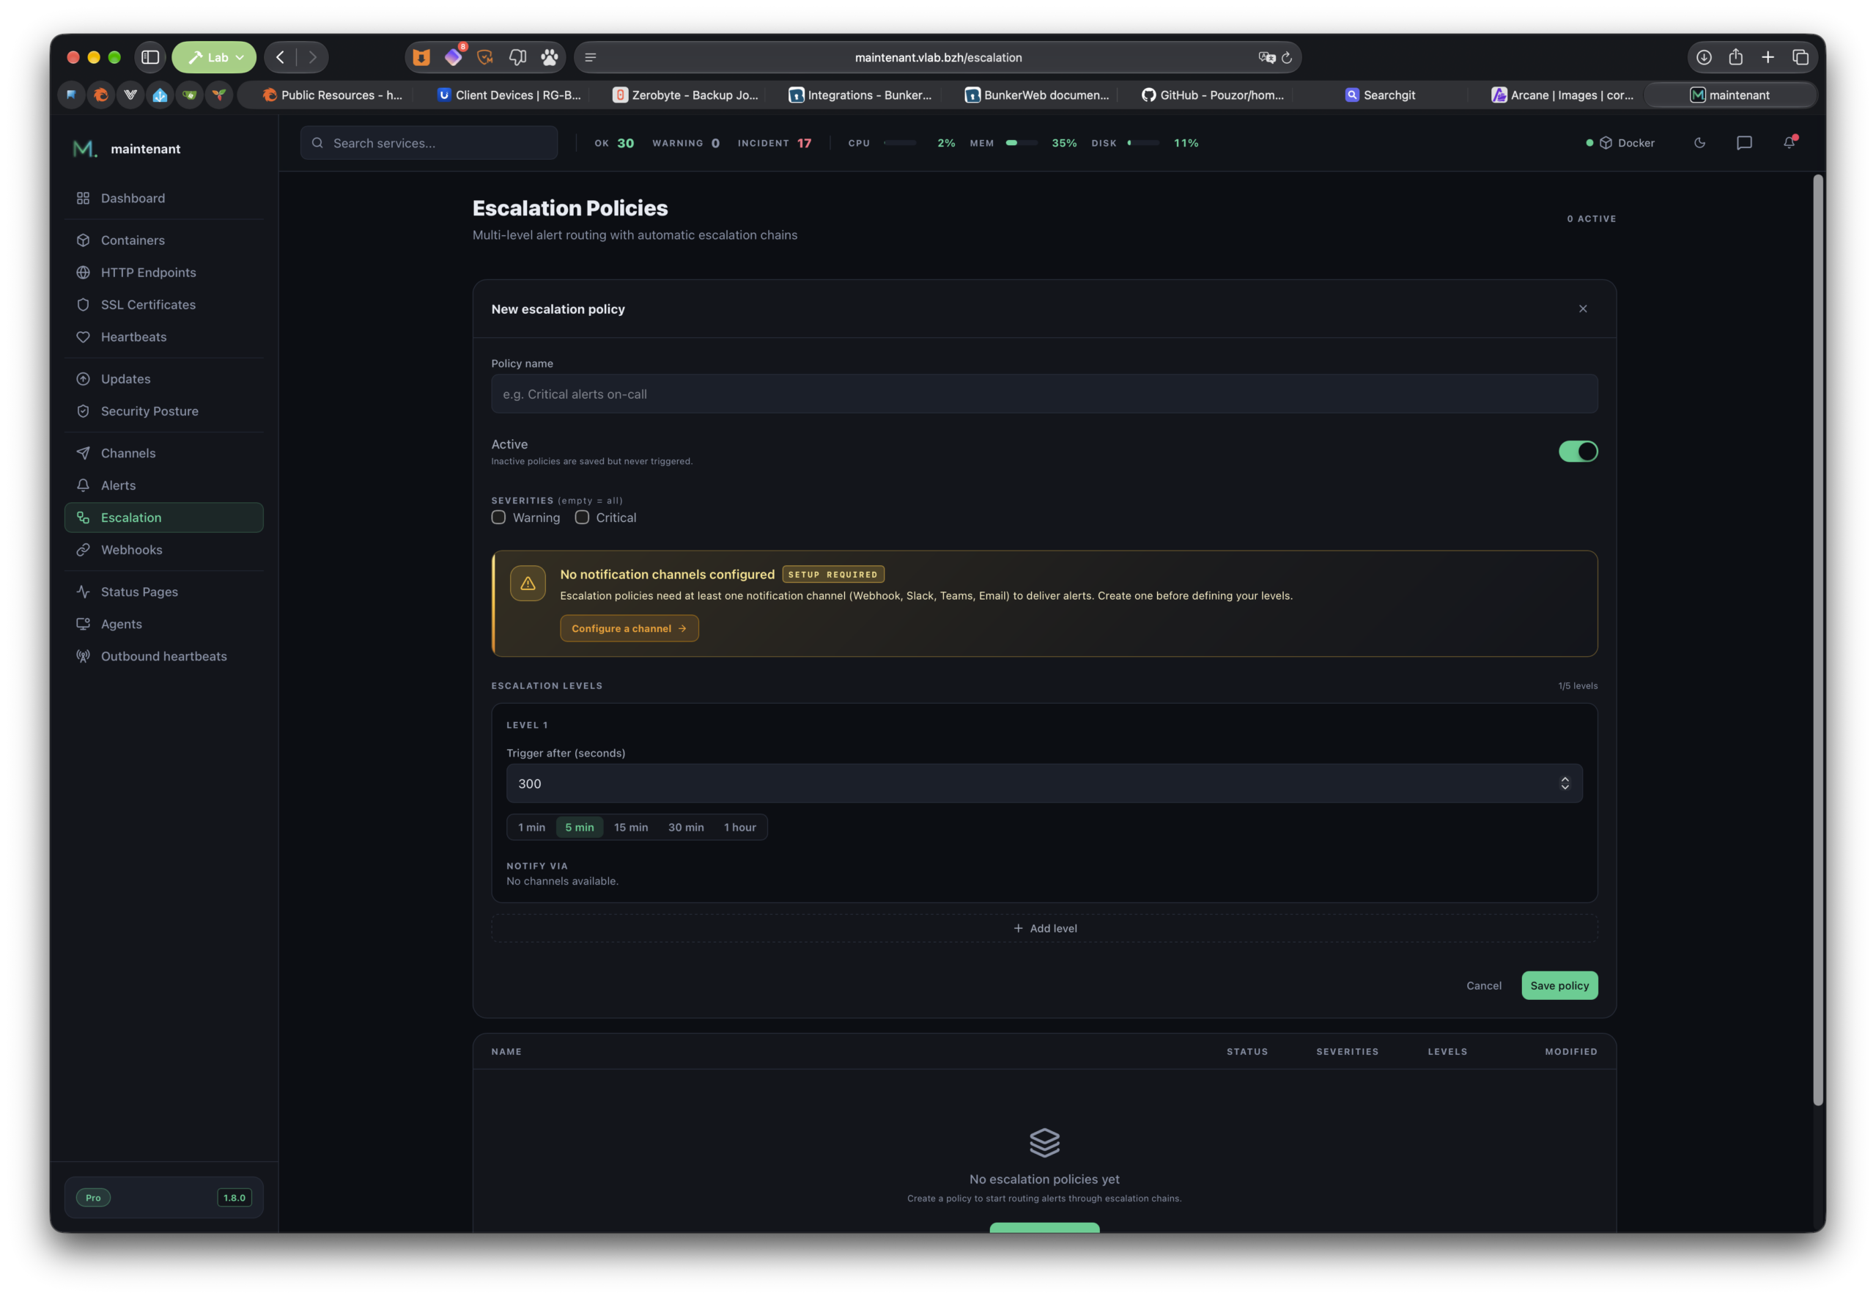
Task: Check the Warning severity checkbox
Action: point(499,518)
